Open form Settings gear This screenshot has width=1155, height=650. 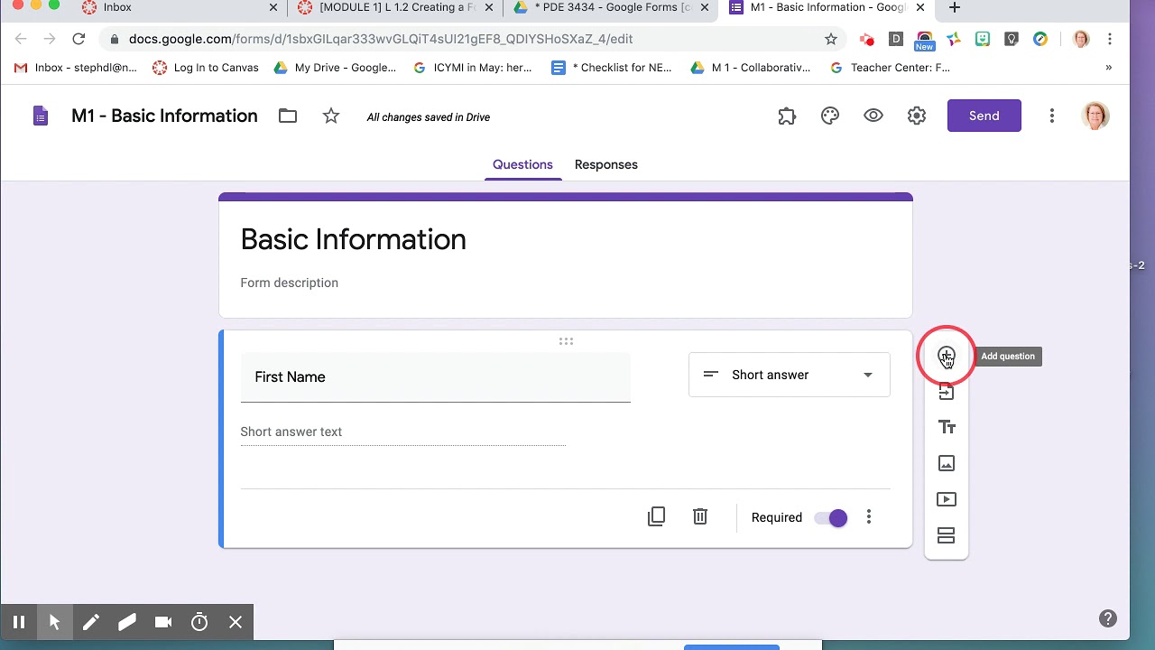point(917,116)
